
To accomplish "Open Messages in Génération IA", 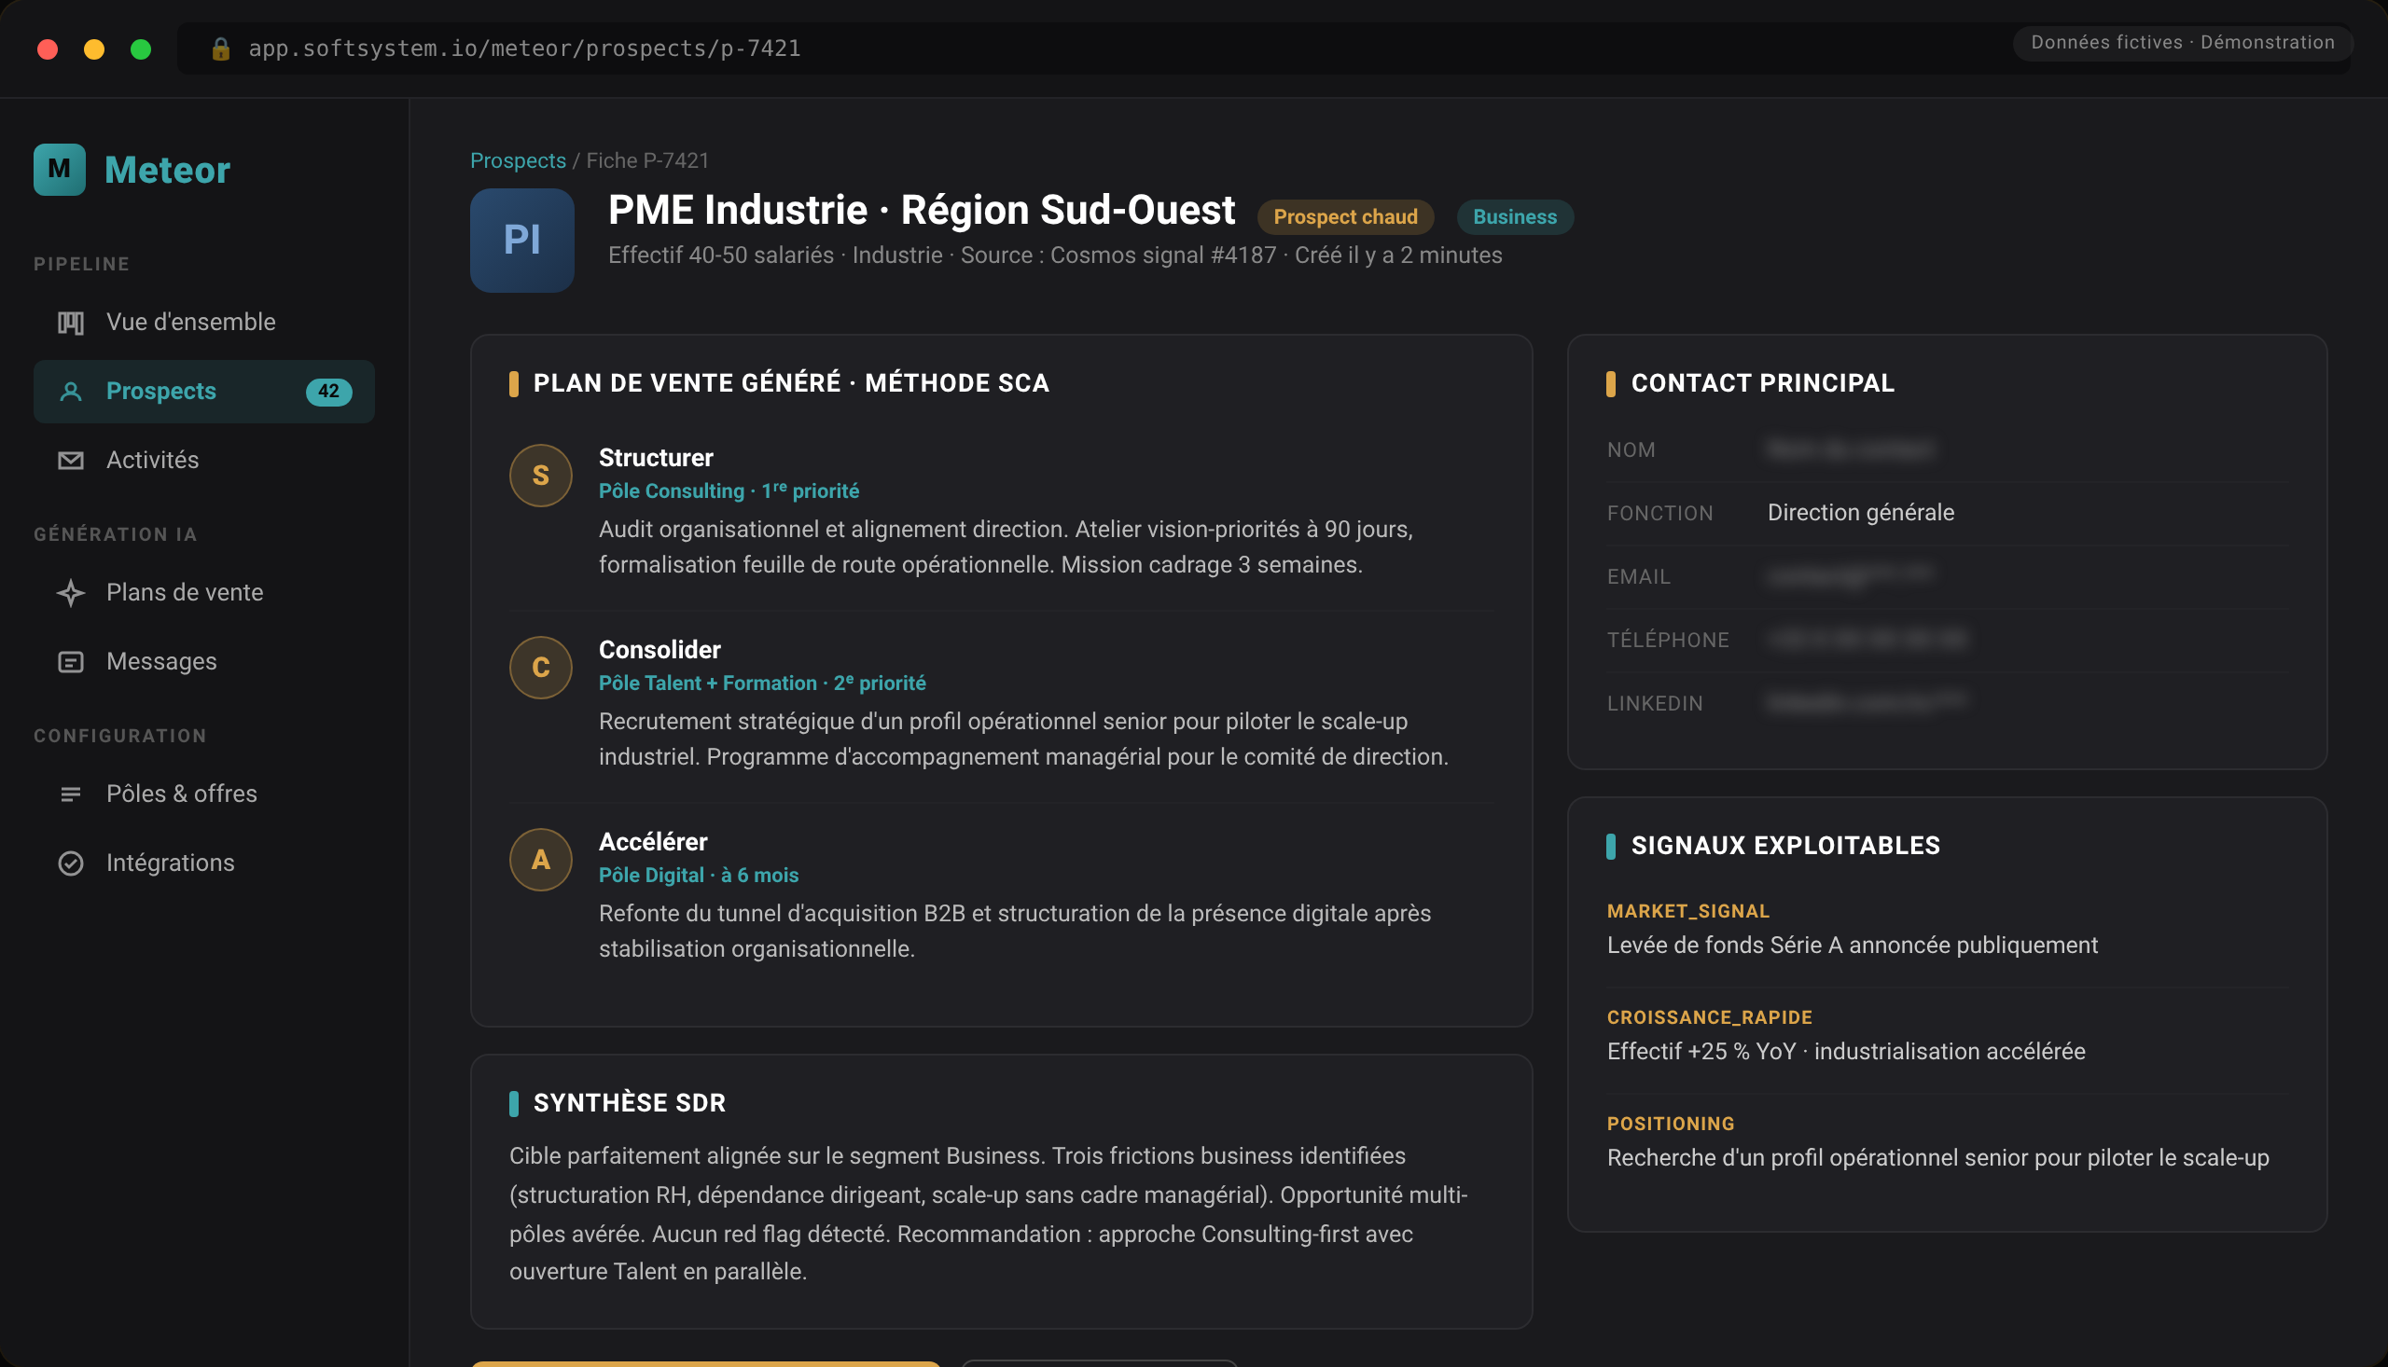I will tap(203, 662).
